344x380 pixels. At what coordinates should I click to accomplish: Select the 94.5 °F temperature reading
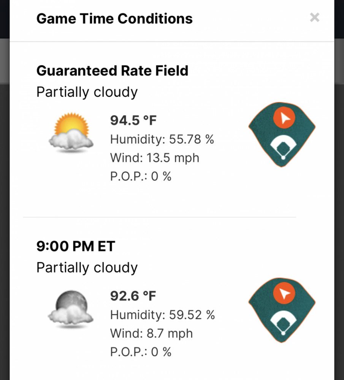[133, 120]
